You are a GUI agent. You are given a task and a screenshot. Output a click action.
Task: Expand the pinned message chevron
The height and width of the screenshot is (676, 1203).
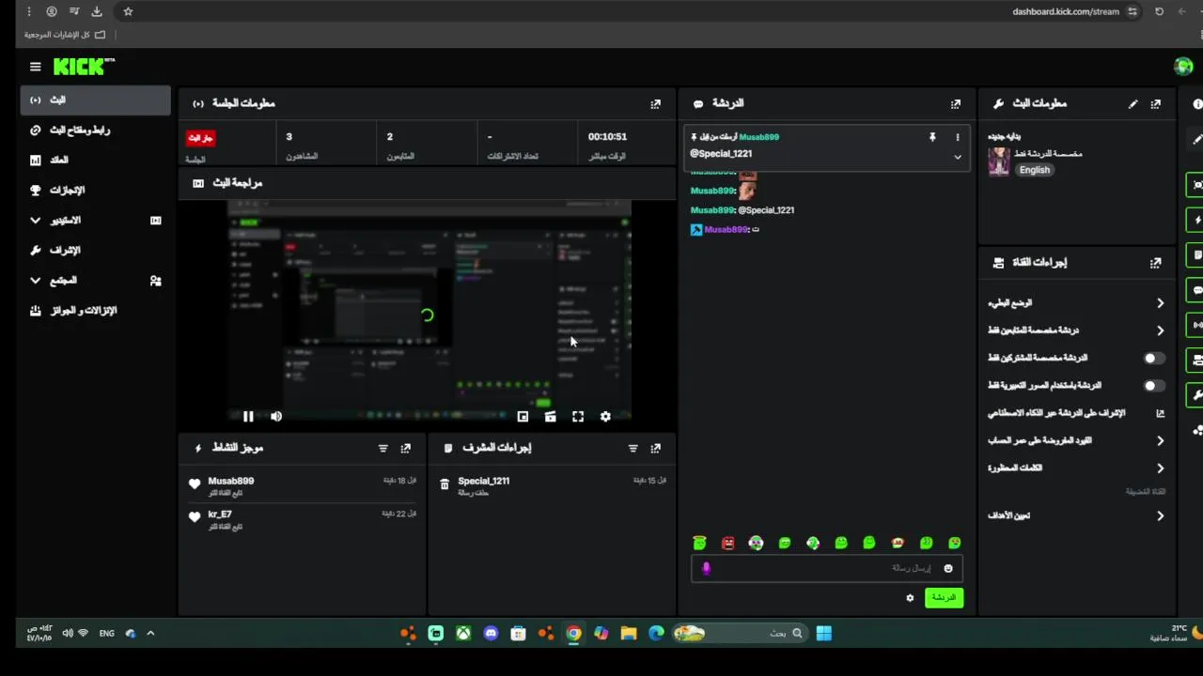[958, 157]
